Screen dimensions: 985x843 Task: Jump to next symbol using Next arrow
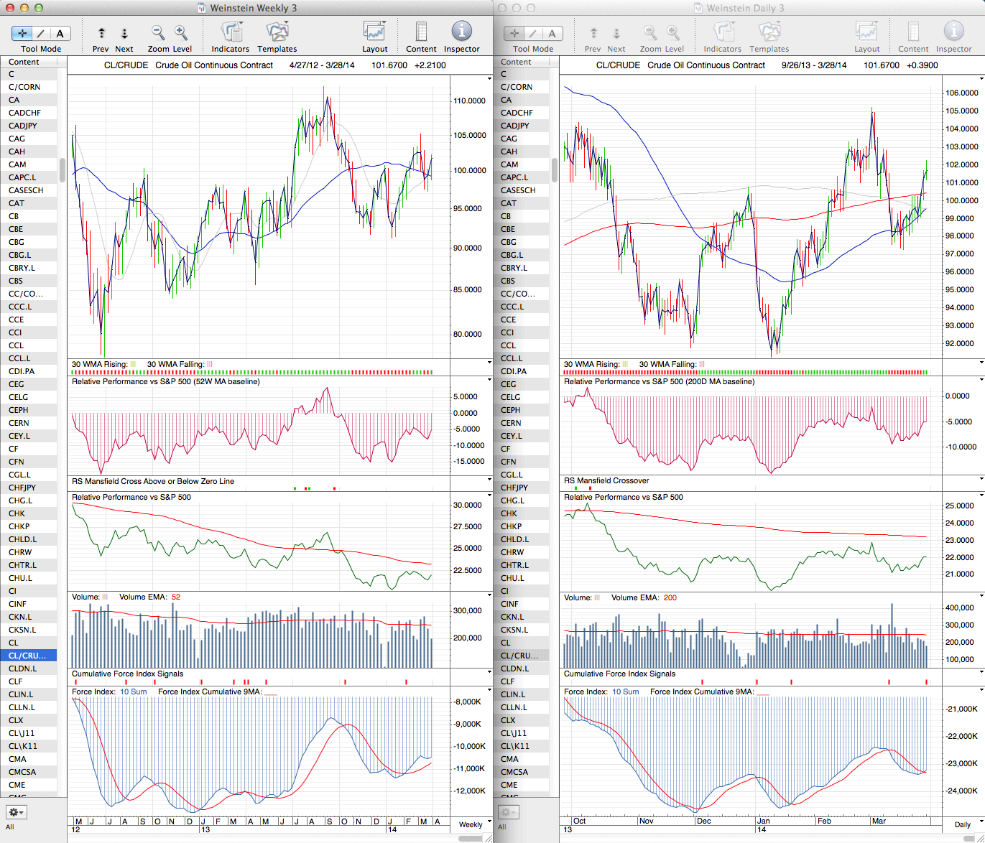click(124, 33)
